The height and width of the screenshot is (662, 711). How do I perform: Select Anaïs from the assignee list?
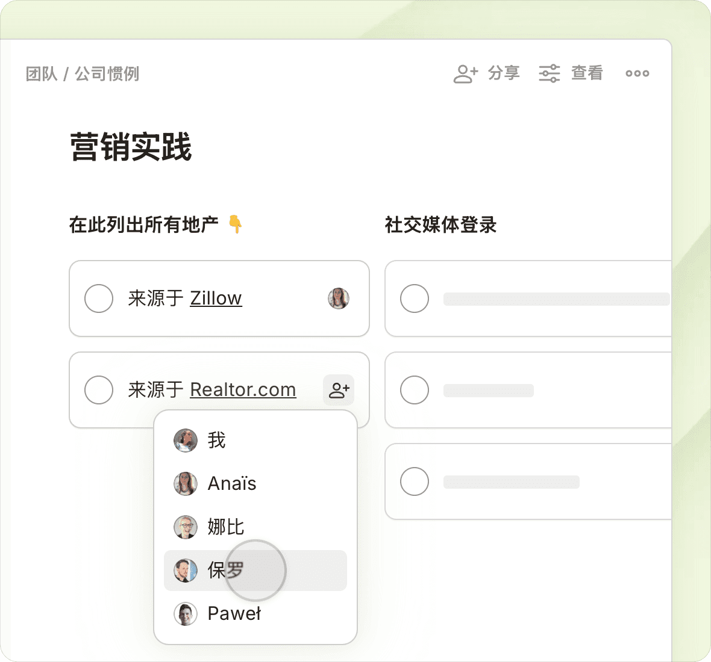(x=232, y=483)
